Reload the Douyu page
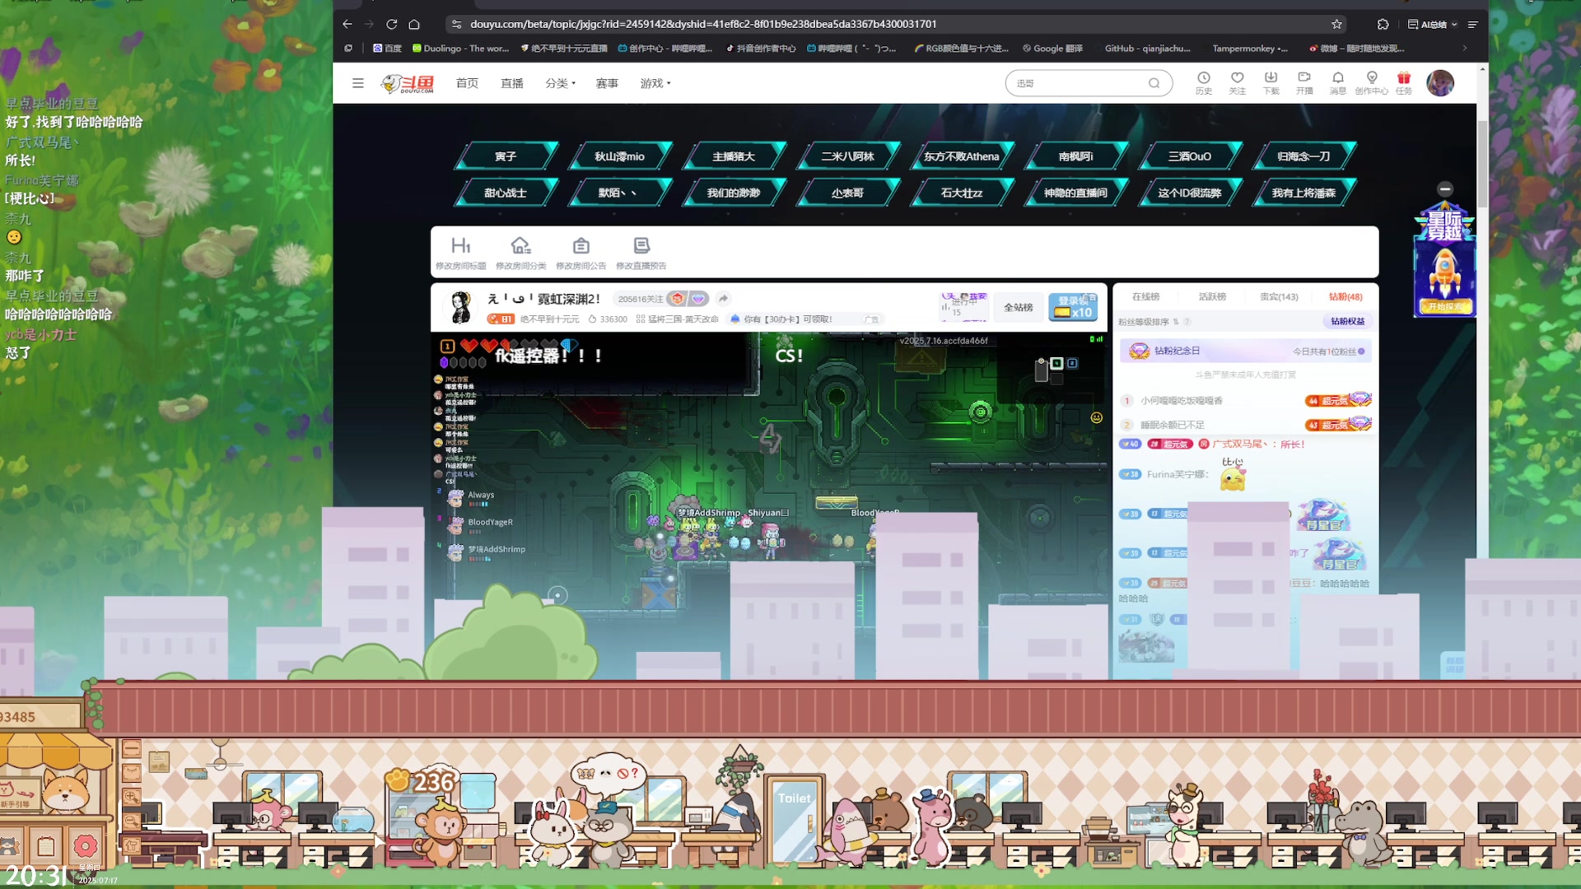Image resolution: width=1581 pixels, height=889 pixels. [392, 24]
